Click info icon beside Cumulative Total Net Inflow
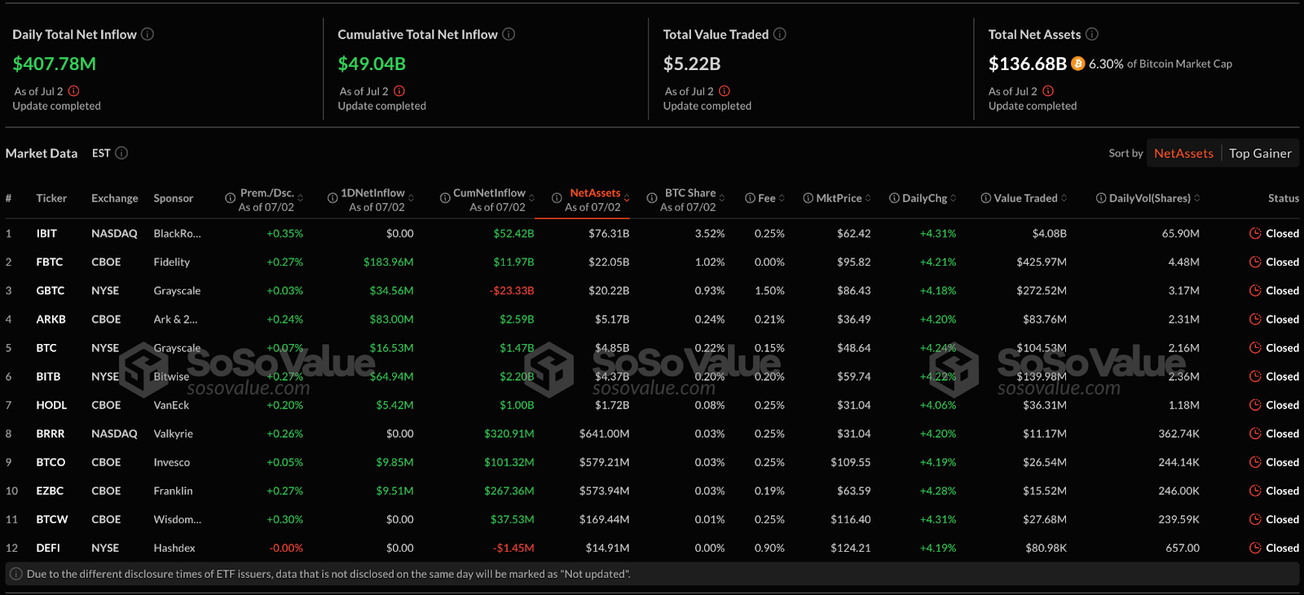Image resolution: width=1304 pixels, height=595 pixels. 509,34
